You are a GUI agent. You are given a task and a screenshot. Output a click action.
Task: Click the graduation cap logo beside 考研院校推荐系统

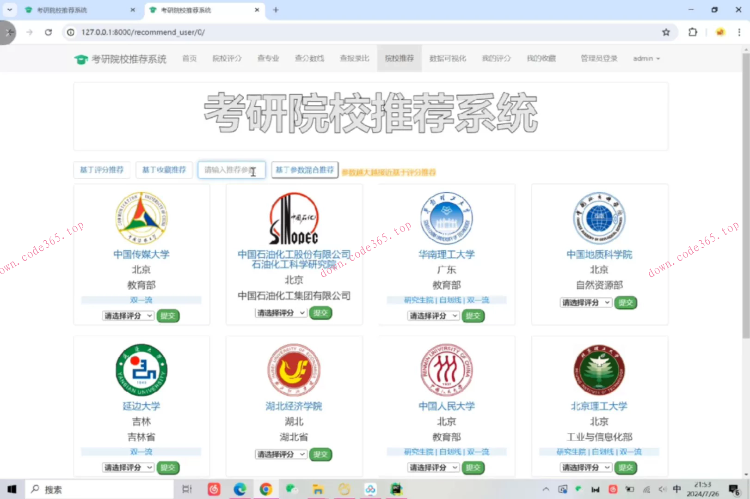[x=81, y=58]
